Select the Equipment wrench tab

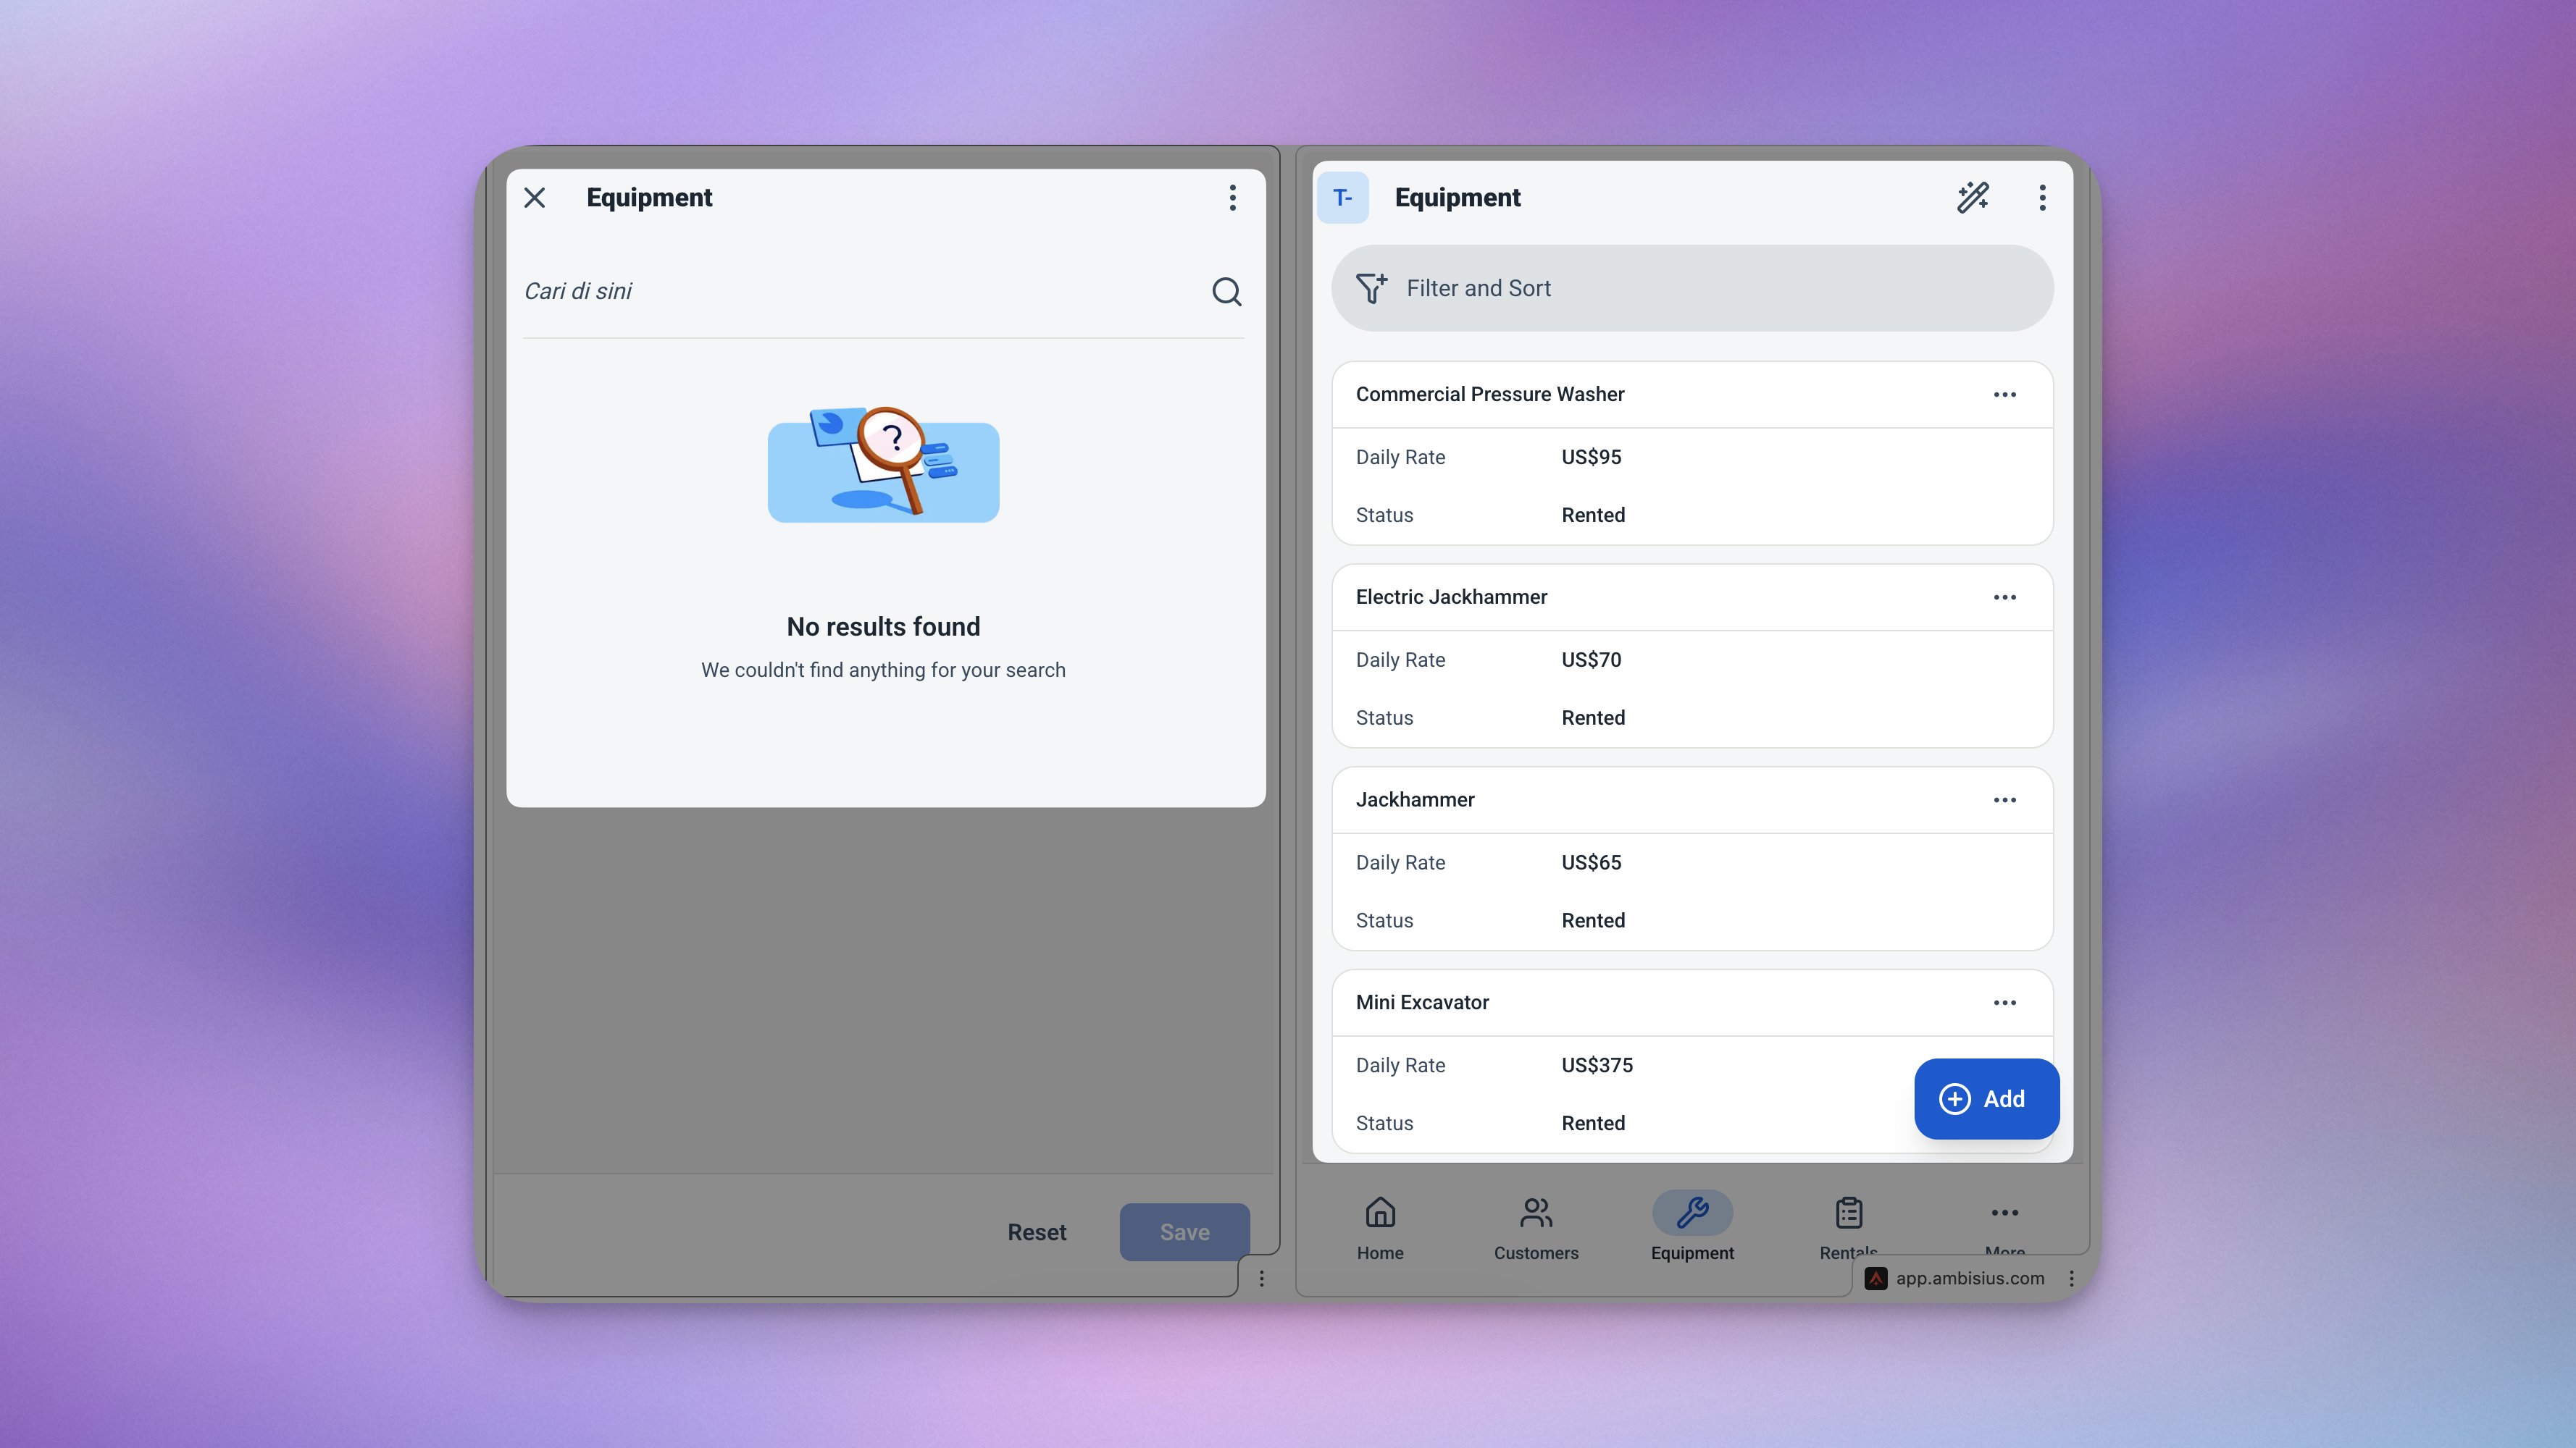click(1692, 1228)
